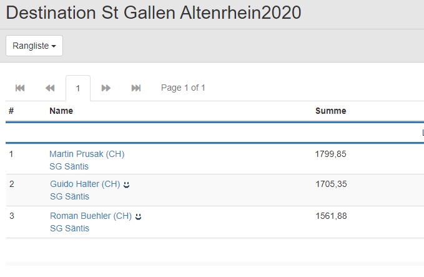
Task: Open Roman Buehler (CH) profile link
Action: click(91, 216)
